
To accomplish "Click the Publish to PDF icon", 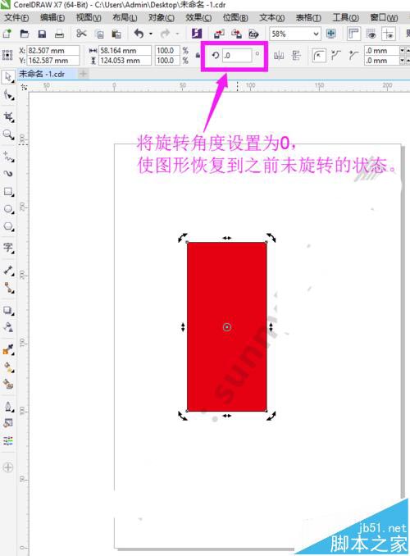I will pos(253,34).
